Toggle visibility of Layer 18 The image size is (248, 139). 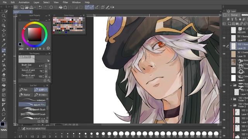point(224,54)
